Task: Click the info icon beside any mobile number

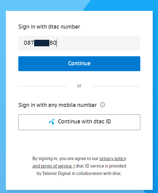Action: coord(102,105)
